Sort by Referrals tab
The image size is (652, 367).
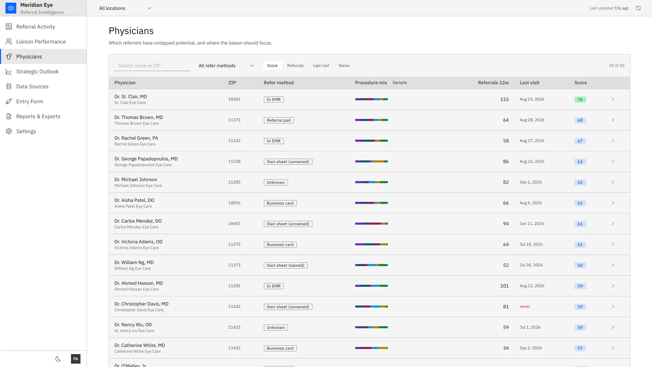(x=295, y=66)
